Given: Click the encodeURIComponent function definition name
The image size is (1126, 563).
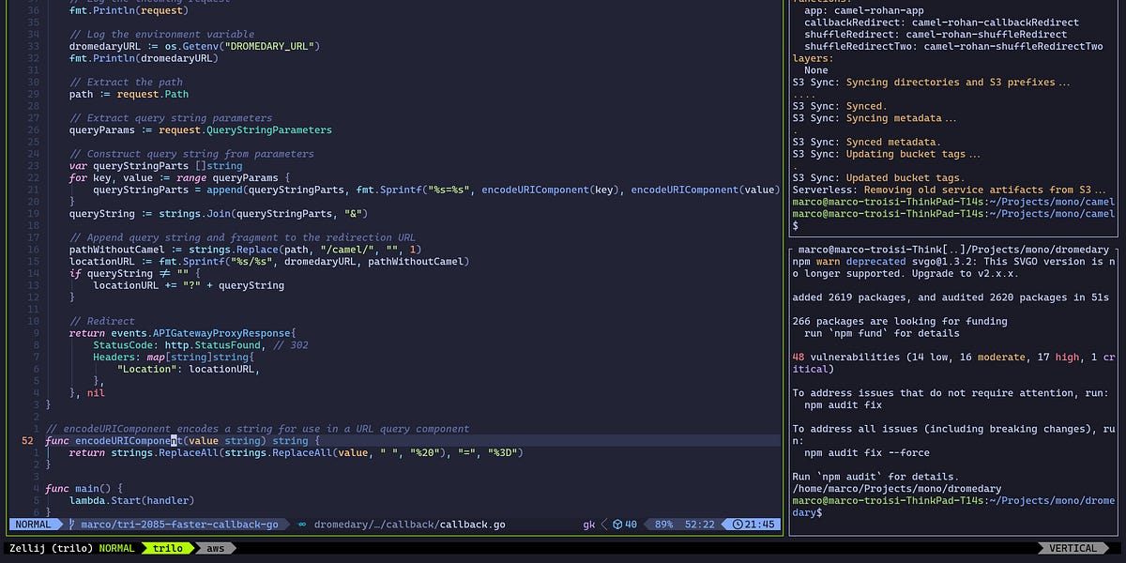Looking at the screenshot, I should pos(128,441).
